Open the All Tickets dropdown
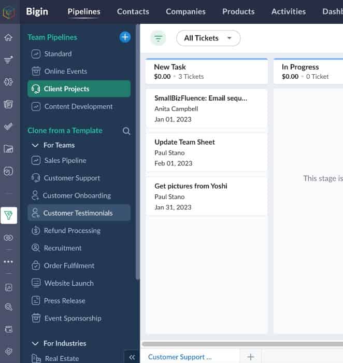The width and height of the screenshot is (343, 363). 208,38
